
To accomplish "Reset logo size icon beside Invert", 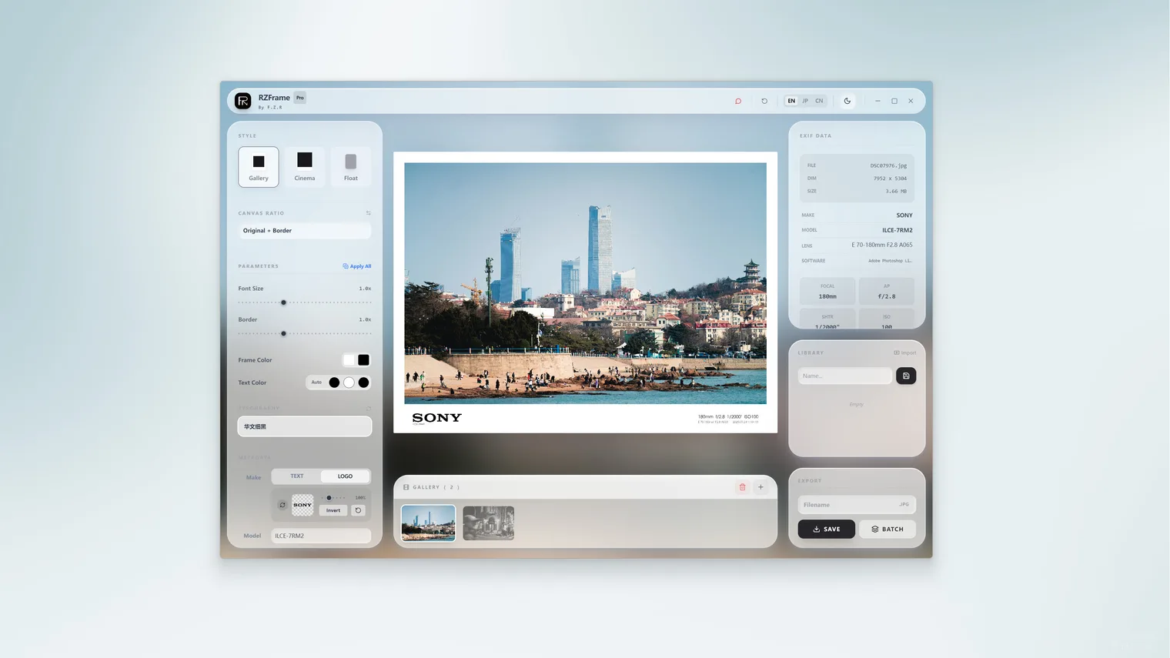I will pos(358,510).
